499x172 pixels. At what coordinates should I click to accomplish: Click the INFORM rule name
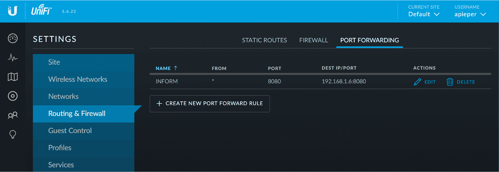pos(167,81)
